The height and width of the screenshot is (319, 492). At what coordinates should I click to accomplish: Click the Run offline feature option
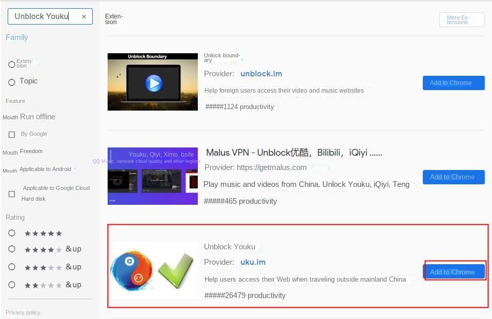[37, 117]
